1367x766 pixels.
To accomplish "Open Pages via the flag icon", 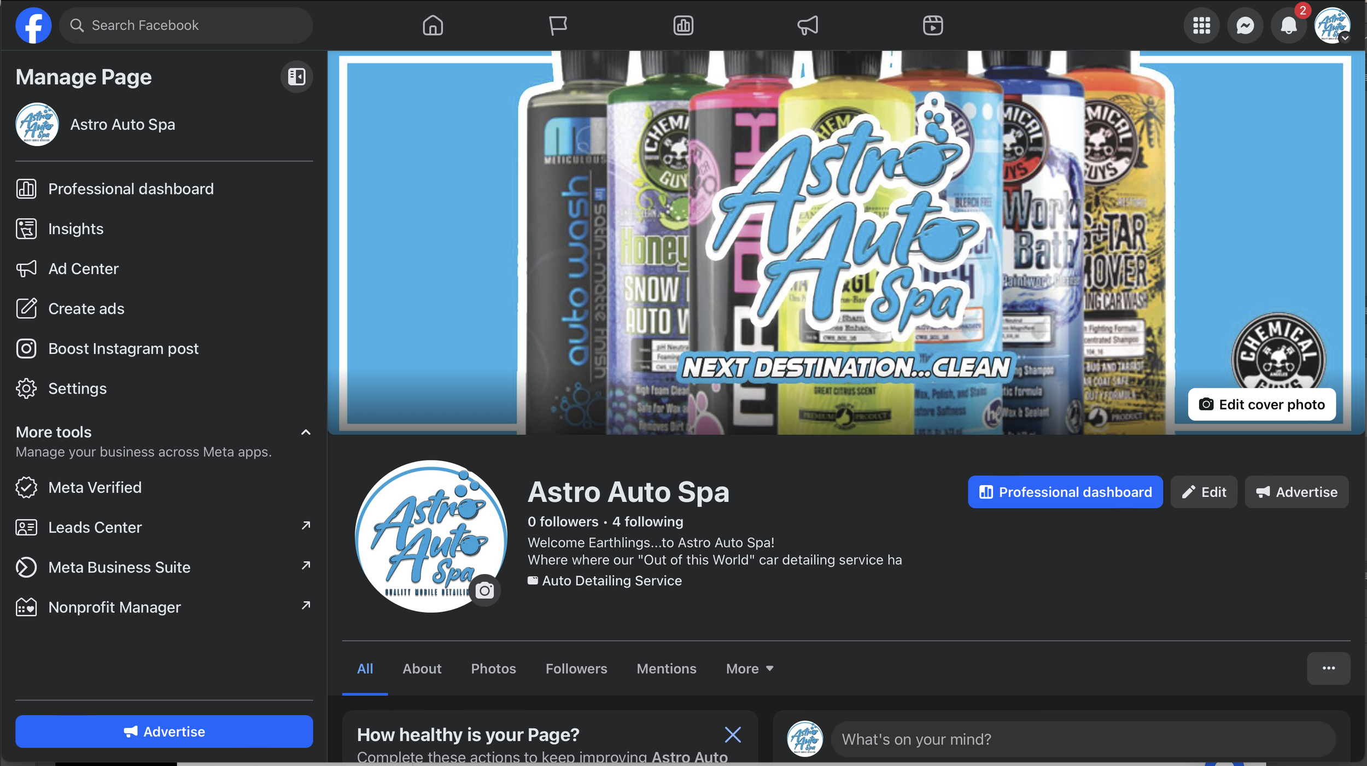I will [x=558, y=25].
